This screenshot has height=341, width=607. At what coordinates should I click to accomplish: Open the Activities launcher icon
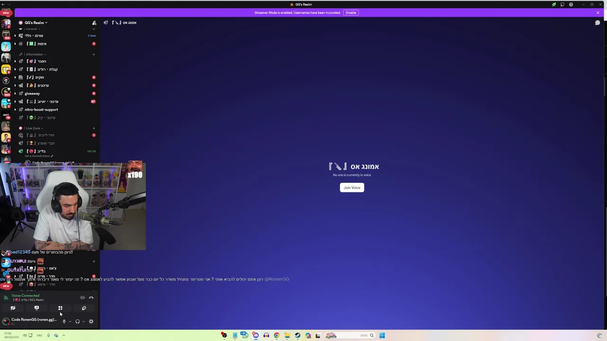pos(60,308)
